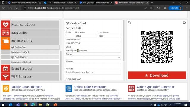Viewport: 190px width, 107px height.
Task: Click the Email input field
Action: click(93, 50)
